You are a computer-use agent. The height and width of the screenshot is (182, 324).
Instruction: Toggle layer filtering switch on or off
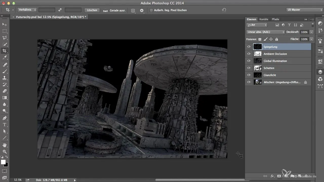pos(313,25)
